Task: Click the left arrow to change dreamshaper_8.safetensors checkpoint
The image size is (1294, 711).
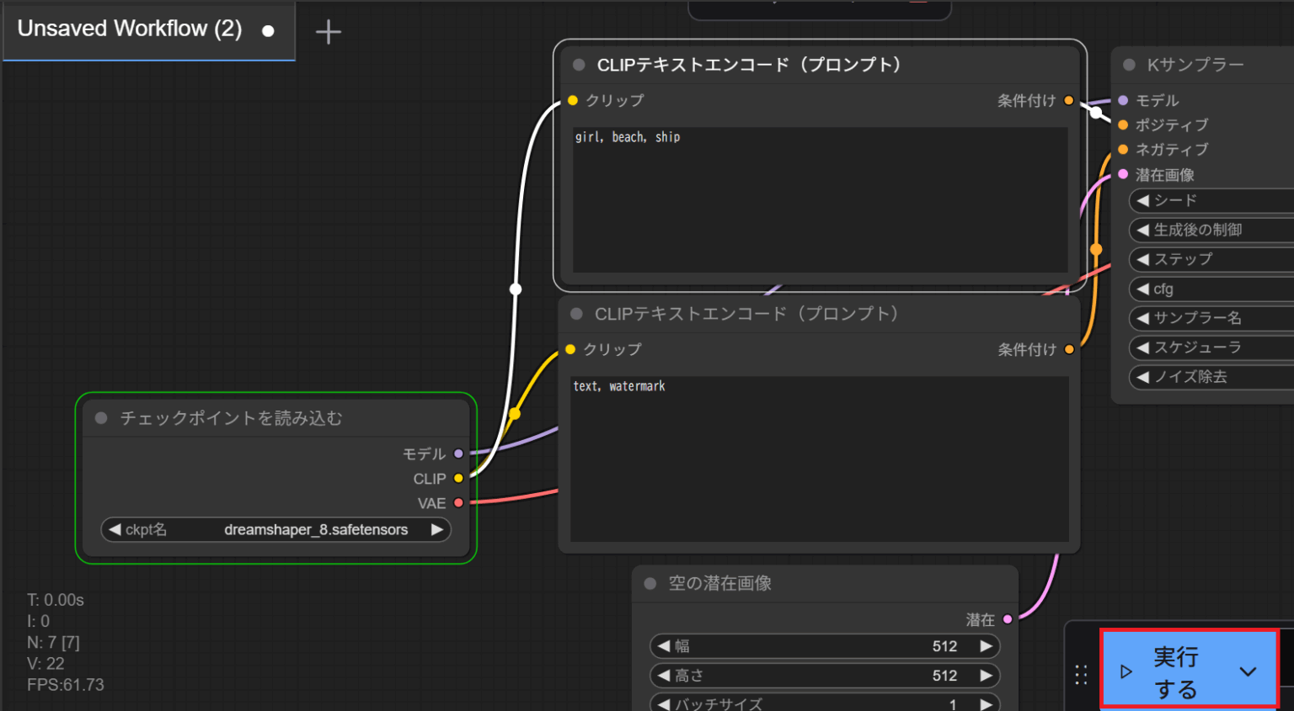Action: coord(115,529)
